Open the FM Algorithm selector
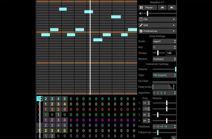This screenshot has height=139, width=212. tap(164, 93)
